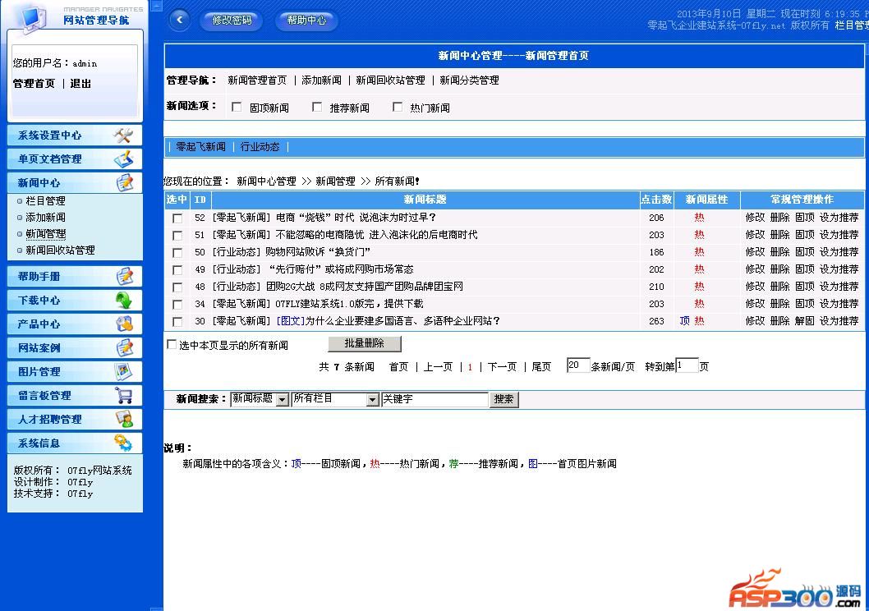Click 删除 for news ID 50

779,252
